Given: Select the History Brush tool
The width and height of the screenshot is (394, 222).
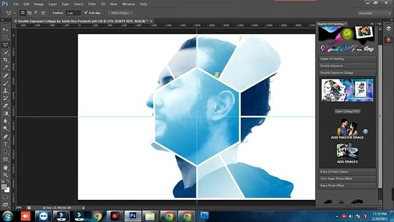Looking at the screenshot, I should [6, 98].
